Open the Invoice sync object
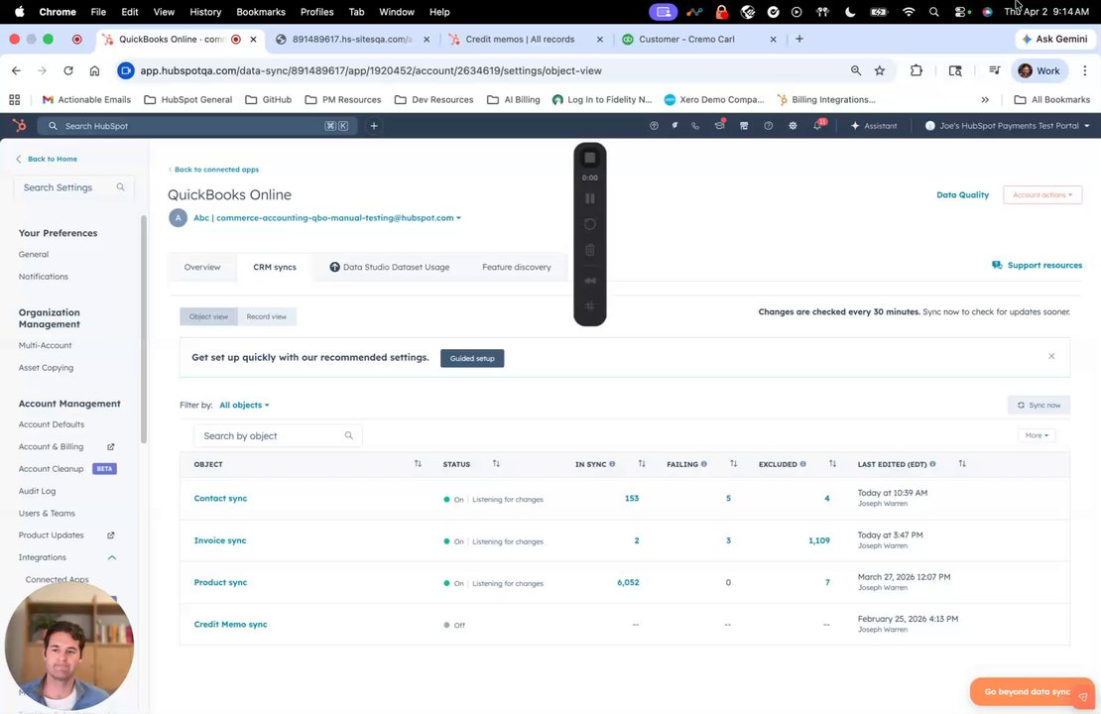 click(x=220, y=540)
